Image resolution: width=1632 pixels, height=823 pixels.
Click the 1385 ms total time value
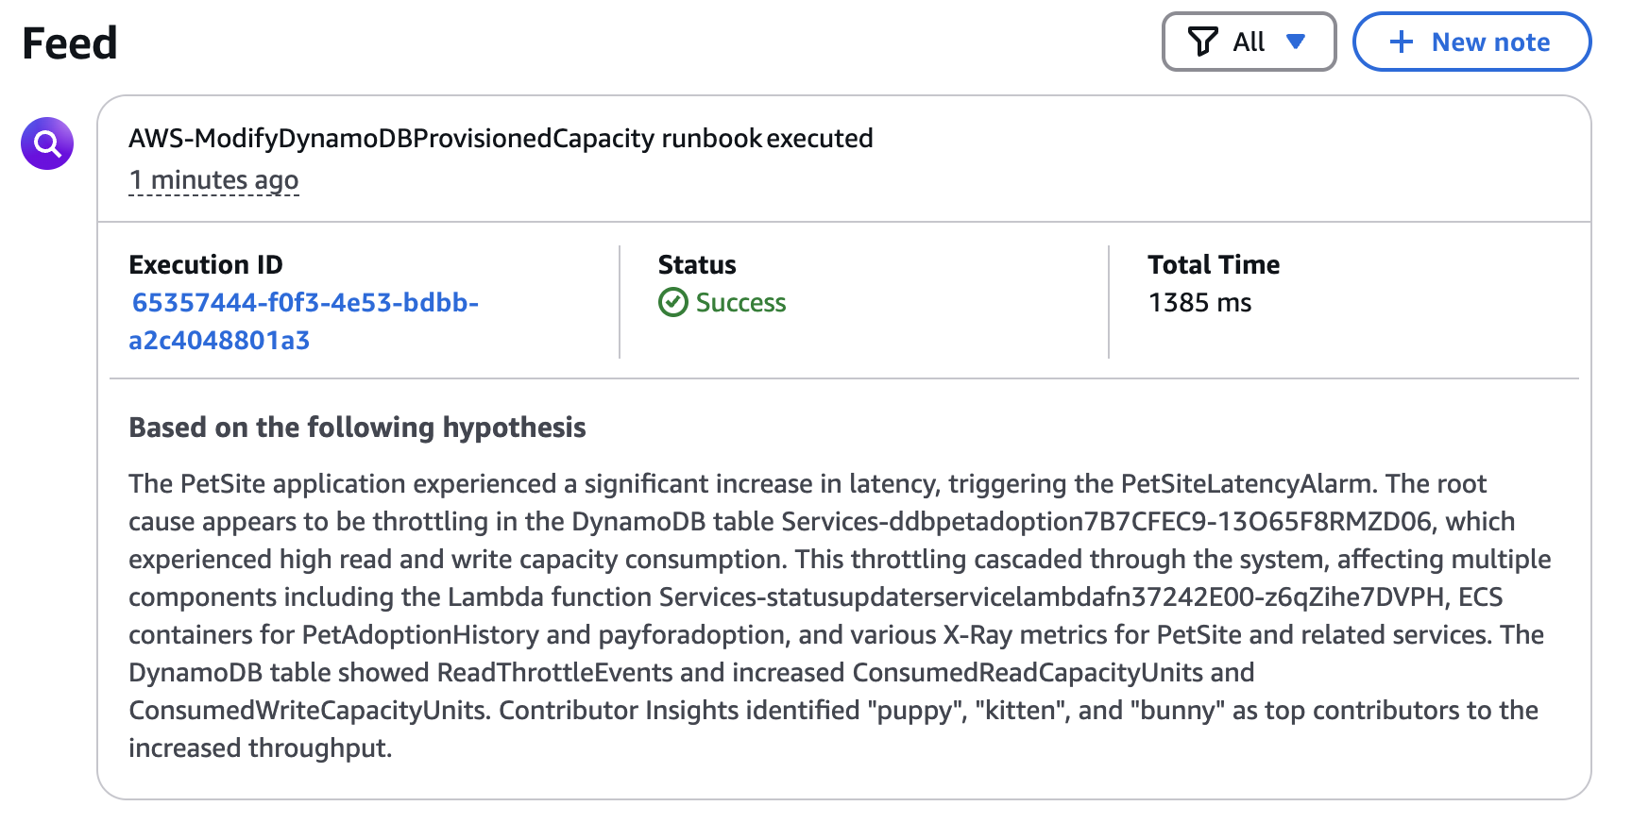pyautogui.click(x=1199, y=302)
